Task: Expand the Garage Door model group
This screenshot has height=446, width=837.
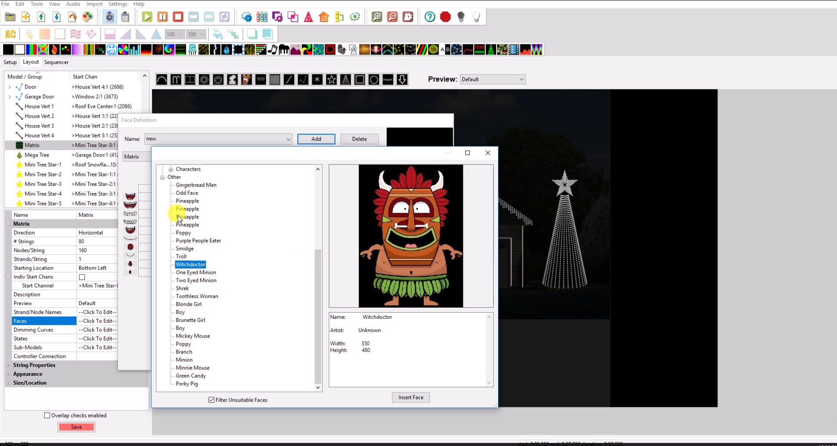Action: (x=10, y=96)
